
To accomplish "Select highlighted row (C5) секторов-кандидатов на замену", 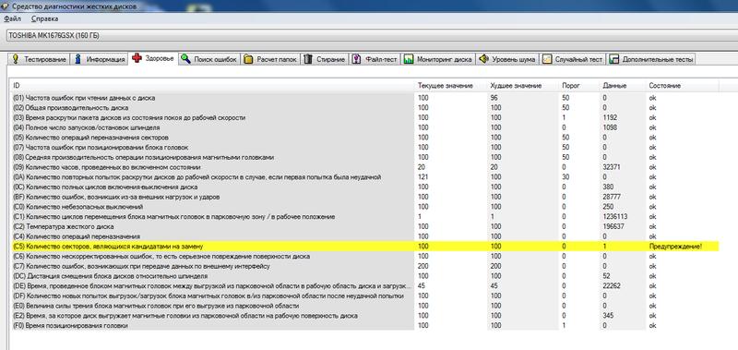I will coord(364,247).
